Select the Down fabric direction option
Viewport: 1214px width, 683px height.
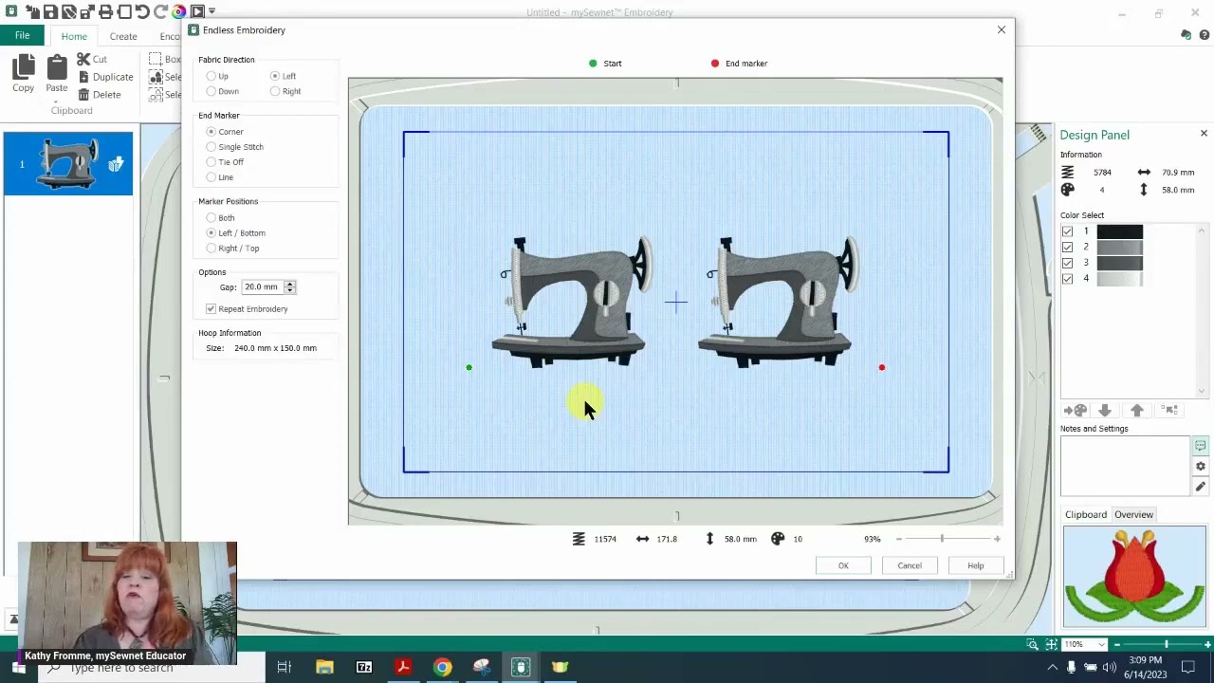click(x=212, y=91)
